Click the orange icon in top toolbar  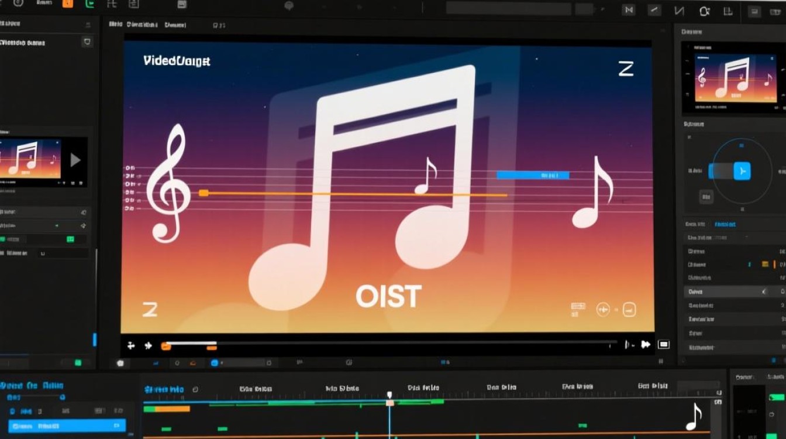68,4
